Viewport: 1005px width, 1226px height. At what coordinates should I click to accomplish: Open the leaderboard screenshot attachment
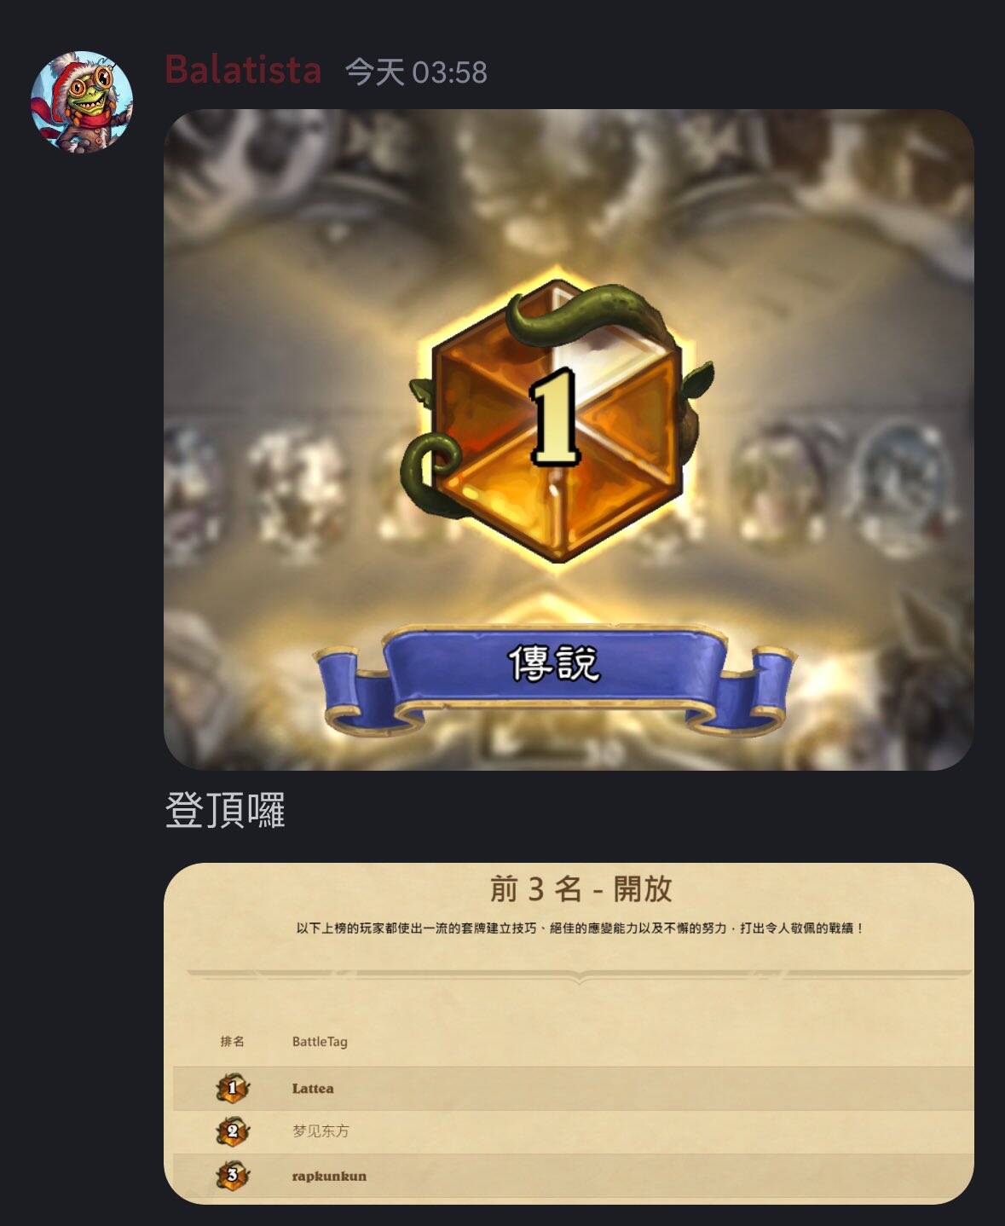pos(569,1033)
